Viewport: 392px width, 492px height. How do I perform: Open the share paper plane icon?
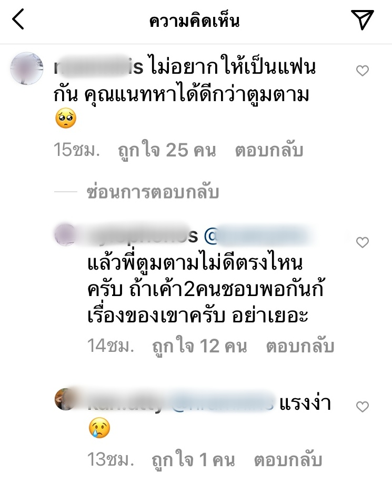[362, 19]
